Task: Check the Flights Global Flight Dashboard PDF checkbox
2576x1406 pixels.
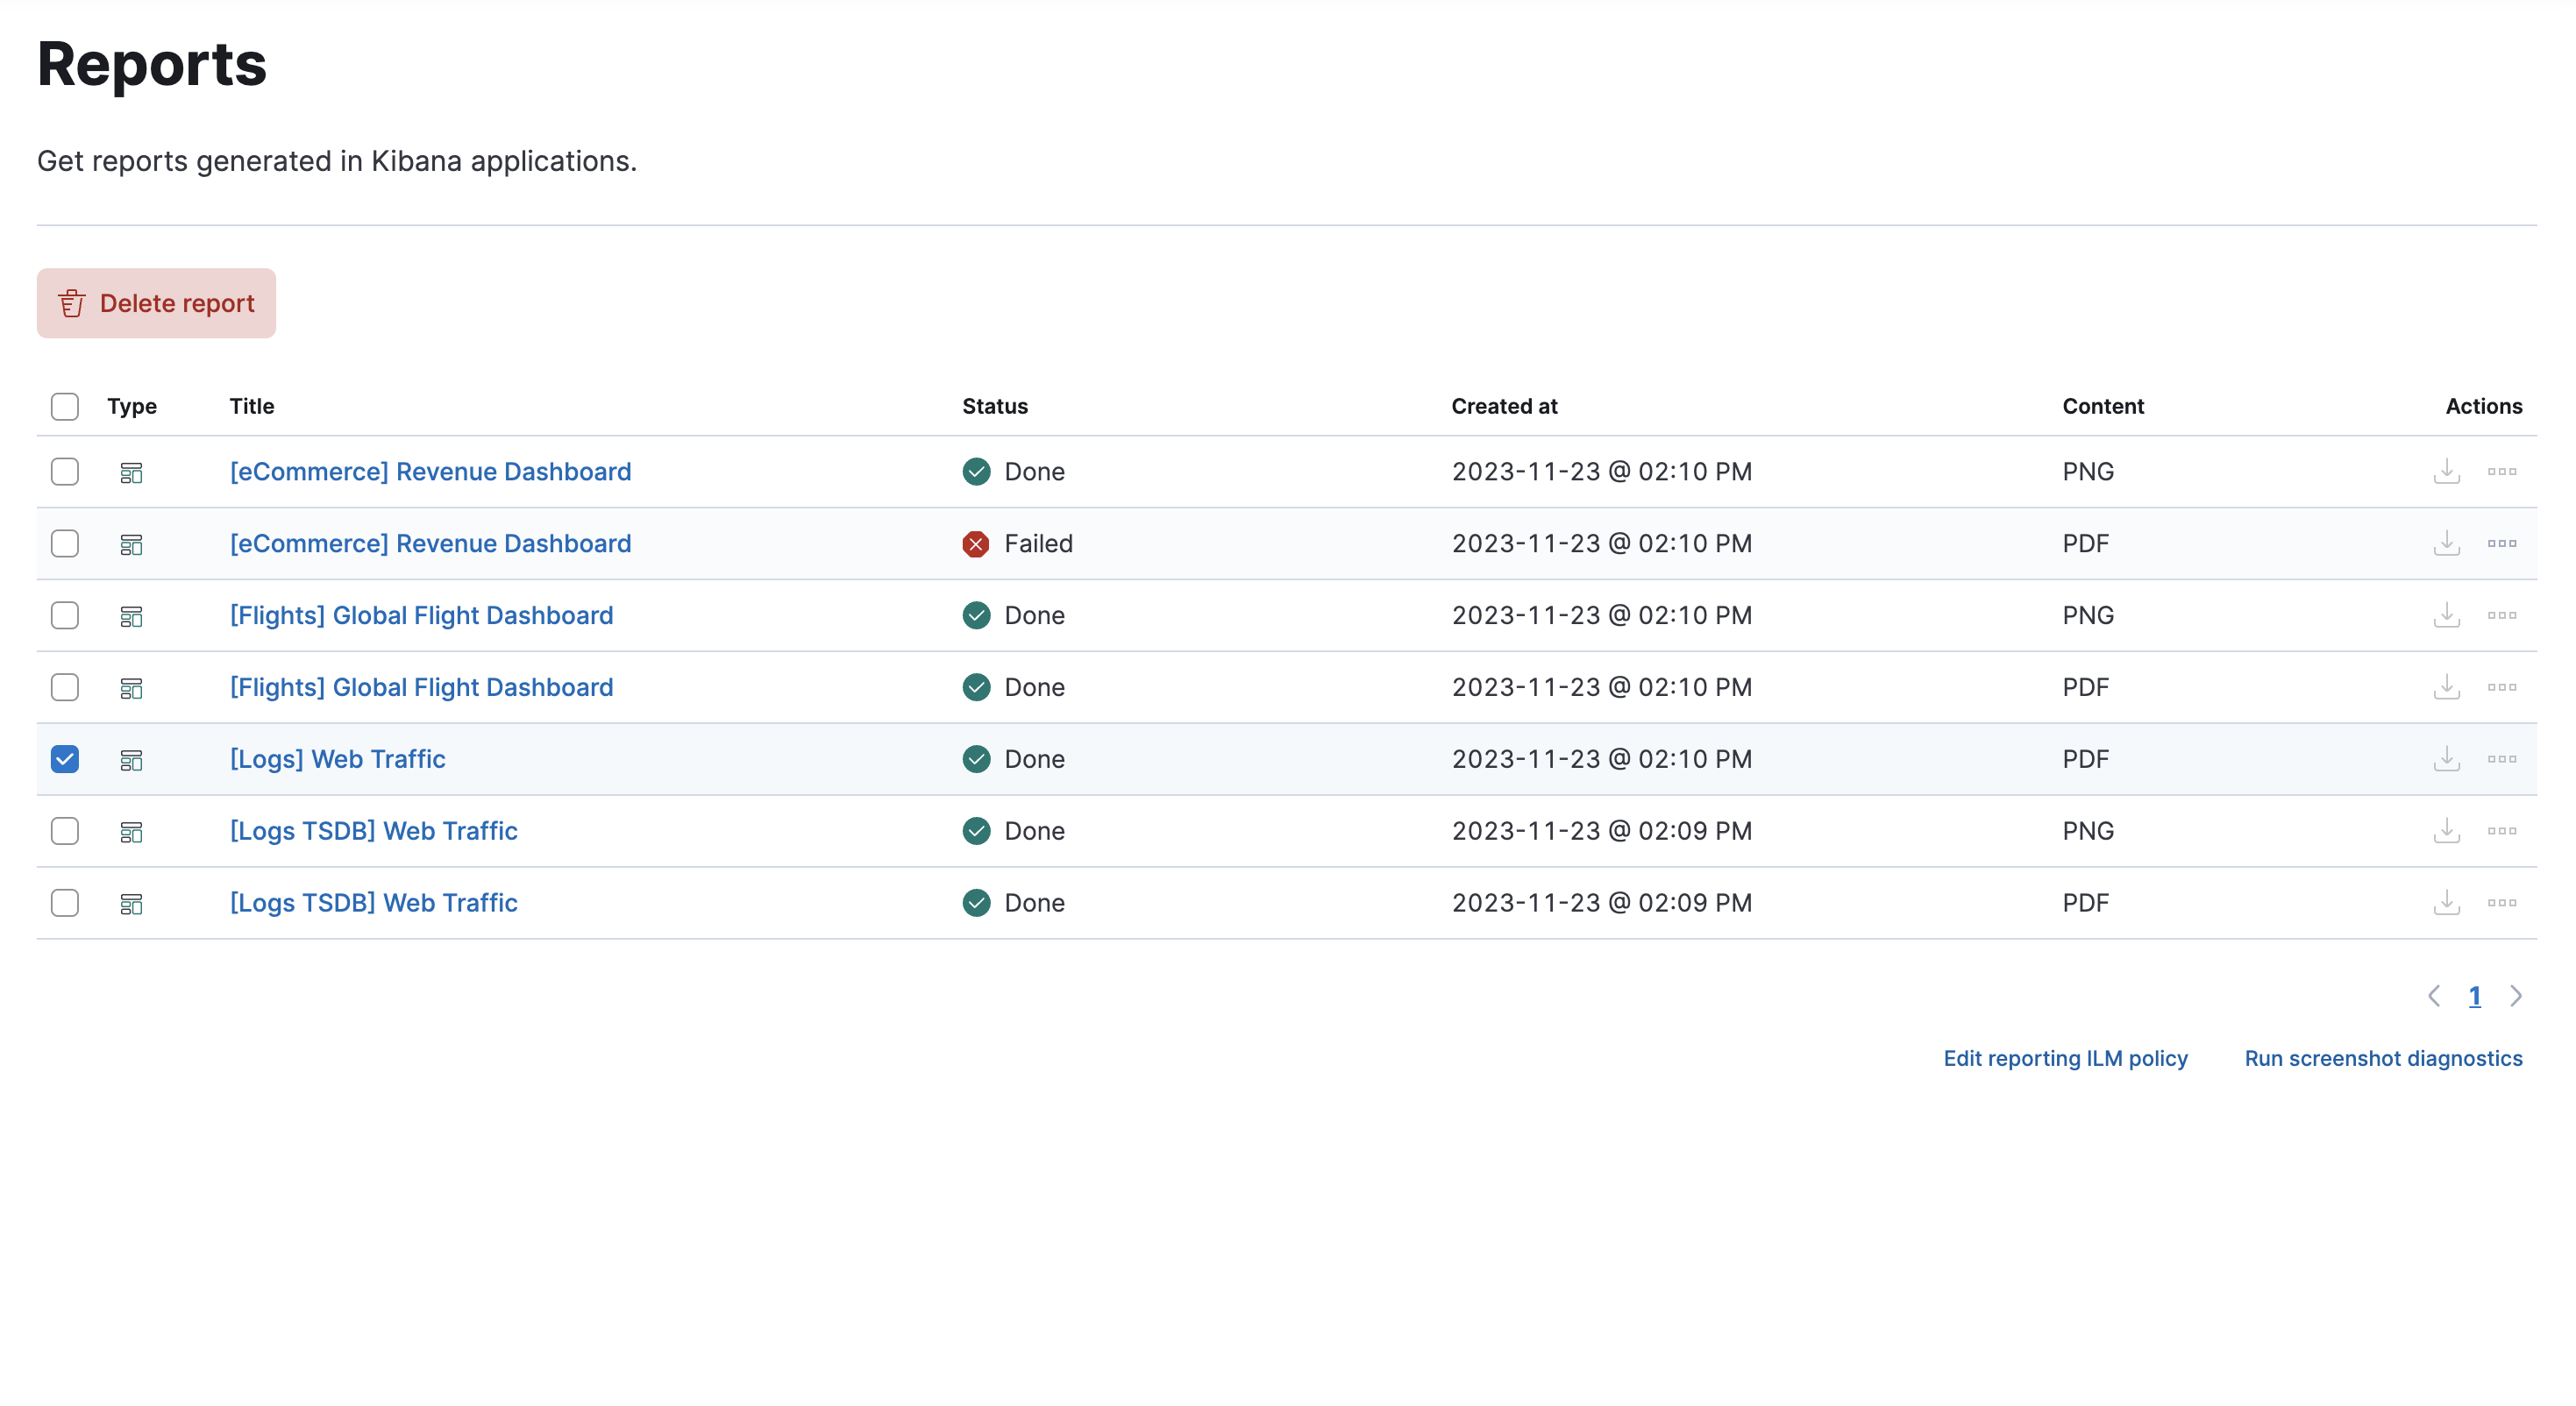Action: 65,687
